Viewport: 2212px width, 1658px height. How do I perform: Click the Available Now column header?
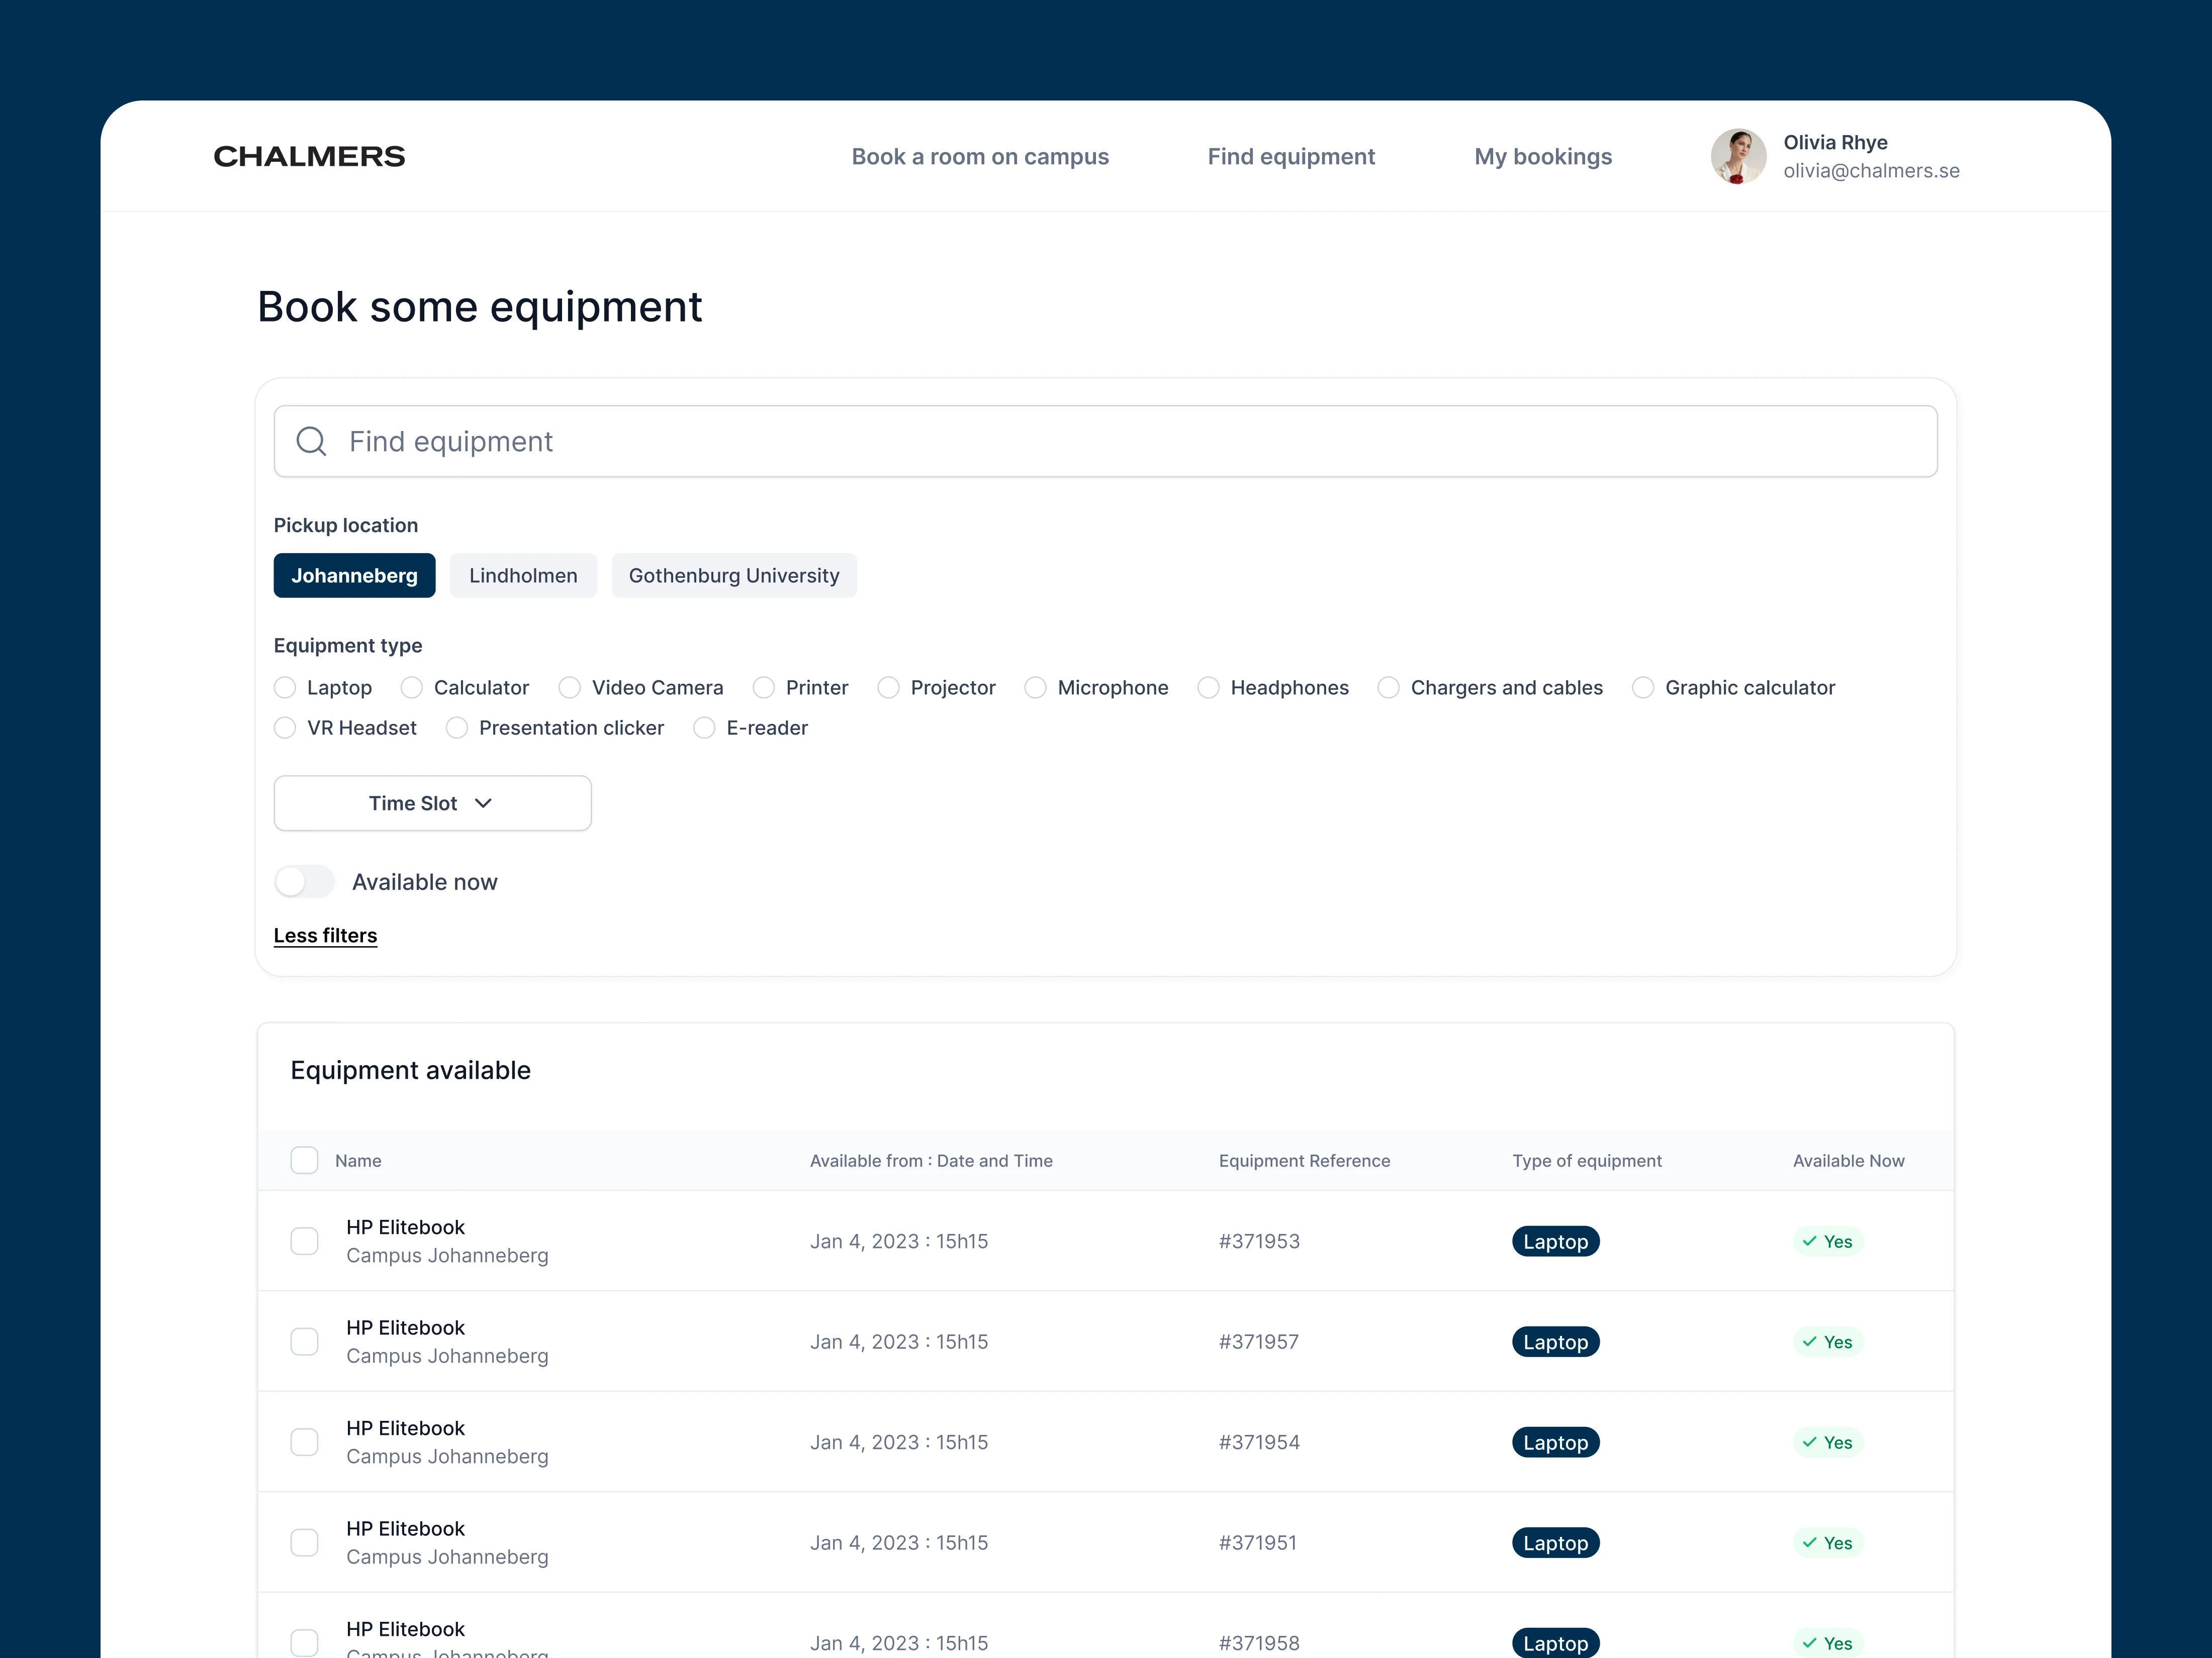[1848, 1160]
